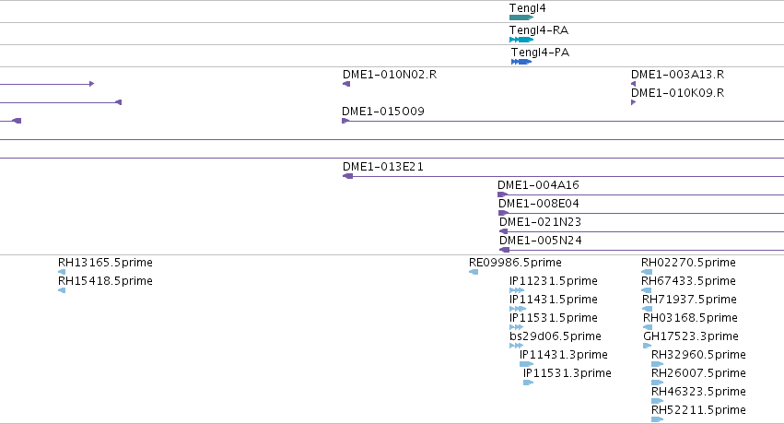This screenshot has height=424, width=784.
Task: Click the Tengl4-RA transcript arrow
Action: [x=521, y=40]
